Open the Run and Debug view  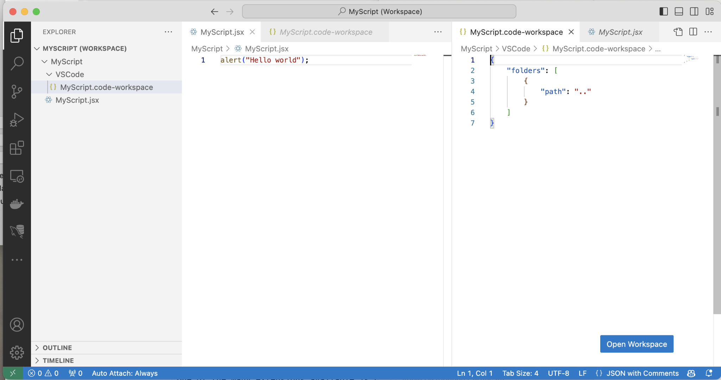tap(17, 120)
